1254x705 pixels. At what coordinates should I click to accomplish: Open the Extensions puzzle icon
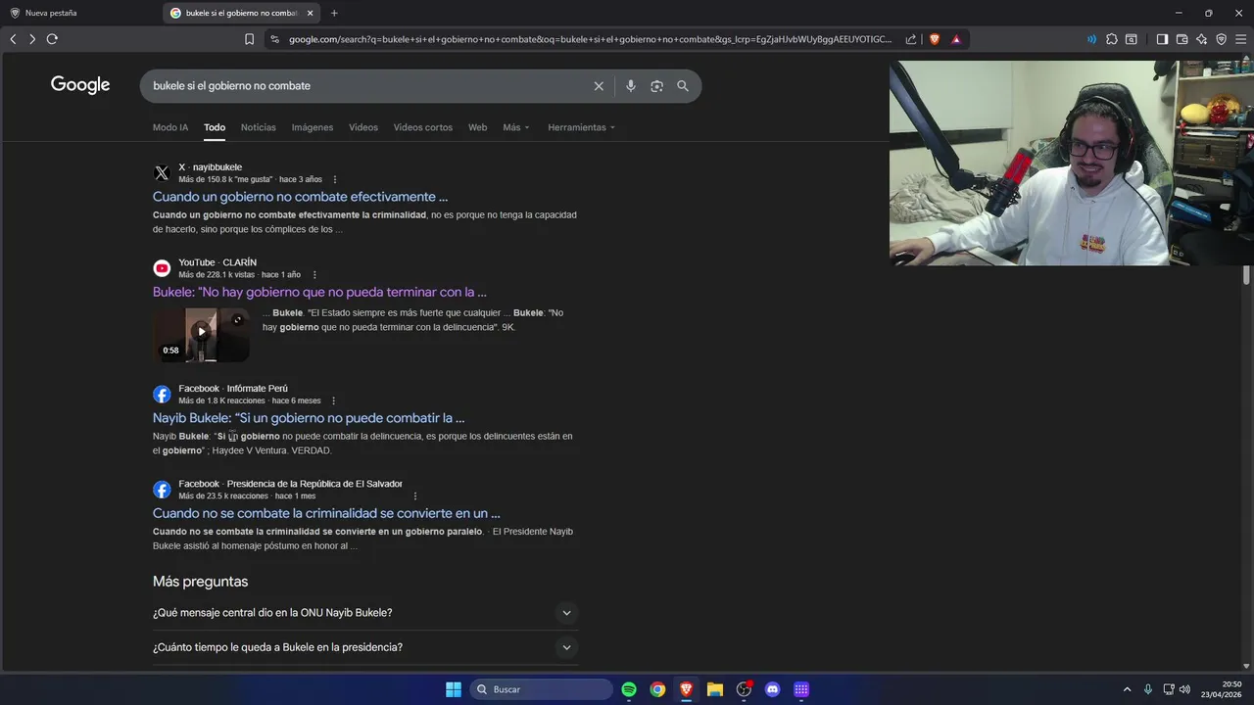tap(1111, 39)
